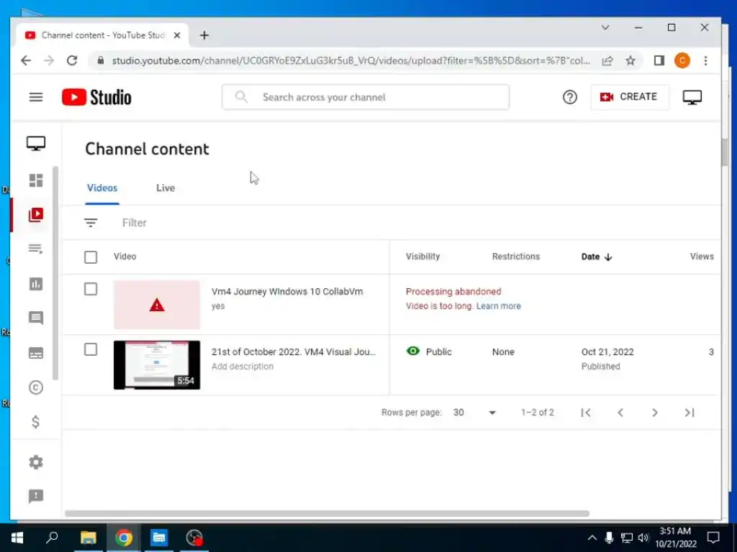
Task: Open Comments in the sidebar
Action: pos(36,318)
